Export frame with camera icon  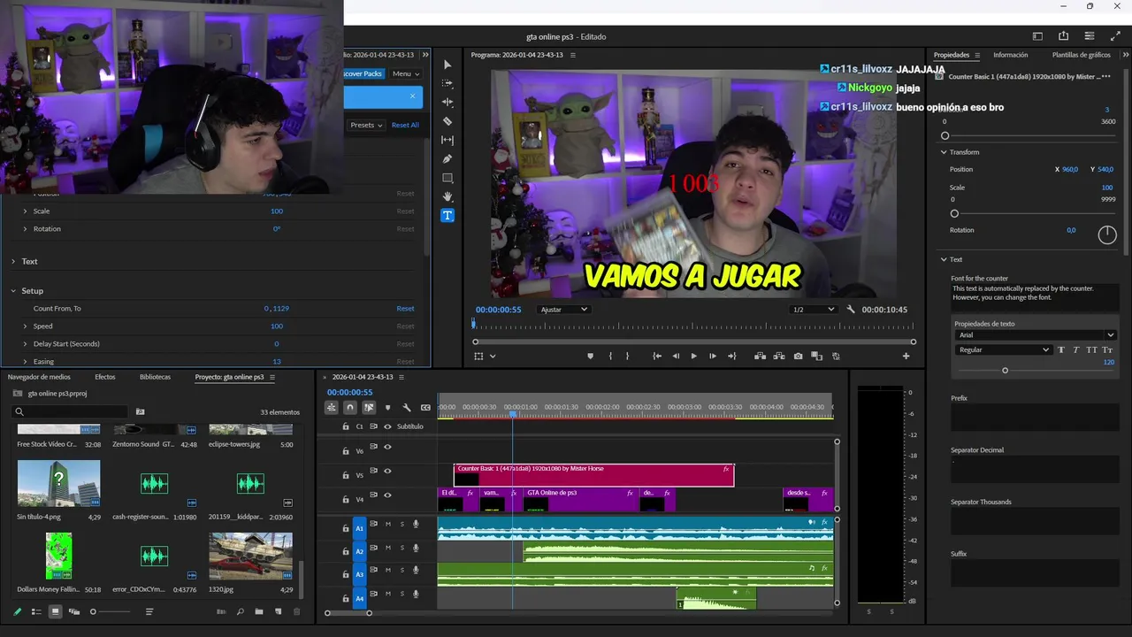click(x=798, y=356)
